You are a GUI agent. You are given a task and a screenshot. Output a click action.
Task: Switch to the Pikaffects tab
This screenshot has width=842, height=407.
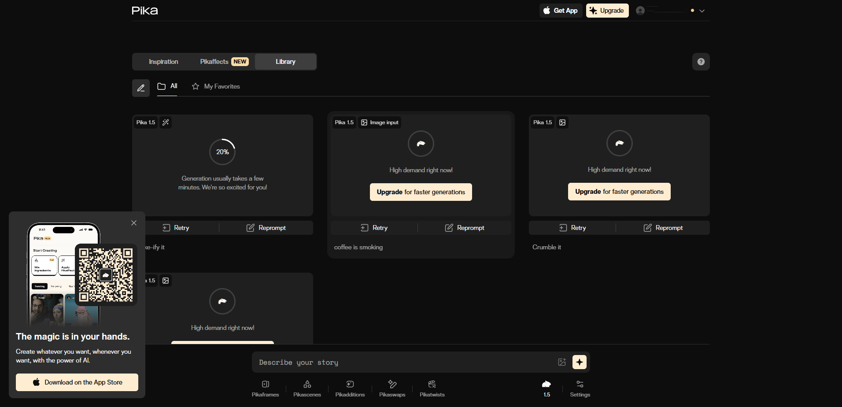[224, 62]
